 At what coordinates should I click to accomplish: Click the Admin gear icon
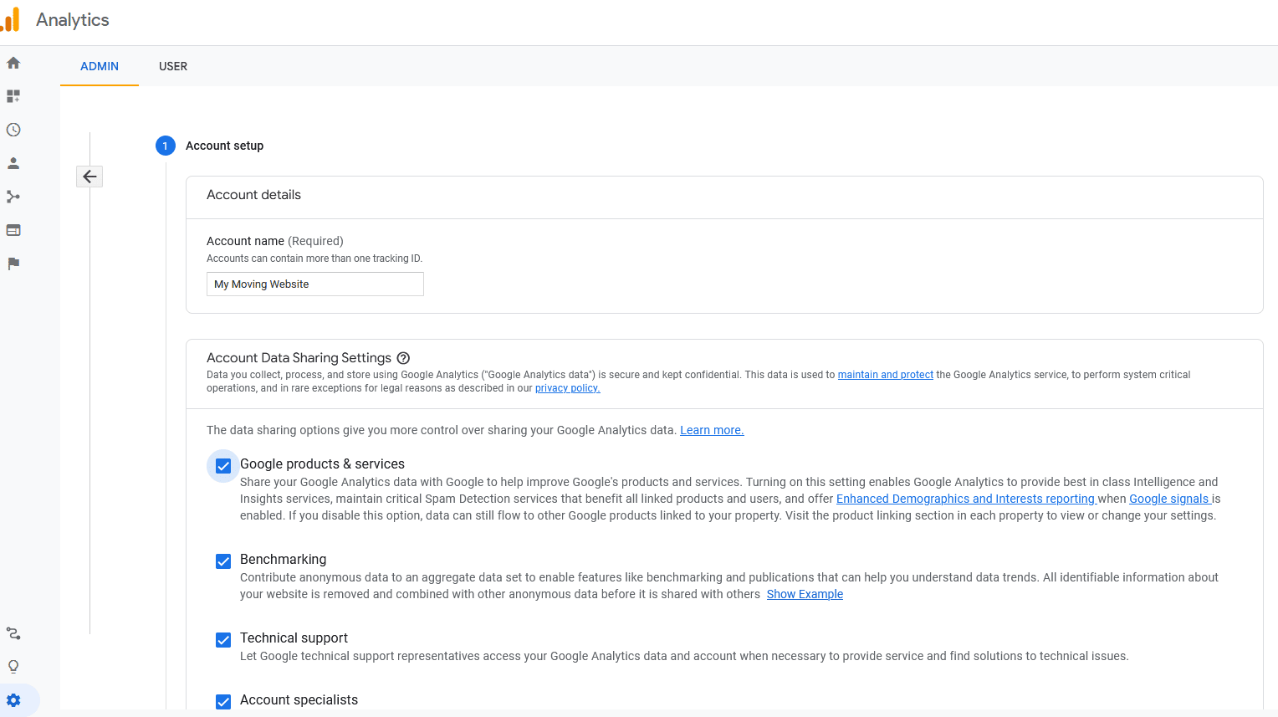point(13,700)
